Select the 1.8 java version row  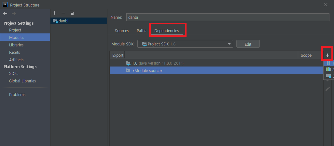coord(216,63)
